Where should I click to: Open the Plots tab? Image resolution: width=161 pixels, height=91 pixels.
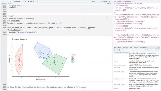tap(119, 48)
